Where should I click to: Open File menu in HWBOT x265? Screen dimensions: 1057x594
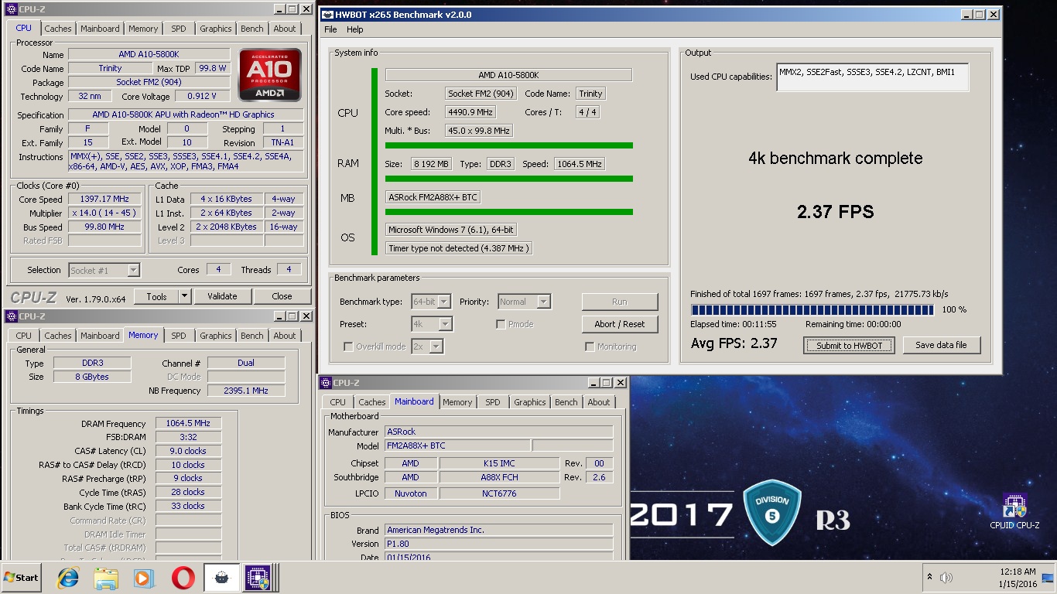click(330, 29)
